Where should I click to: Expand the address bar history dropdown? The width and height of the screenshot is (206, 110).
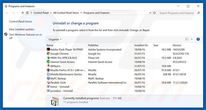(150, 13)
